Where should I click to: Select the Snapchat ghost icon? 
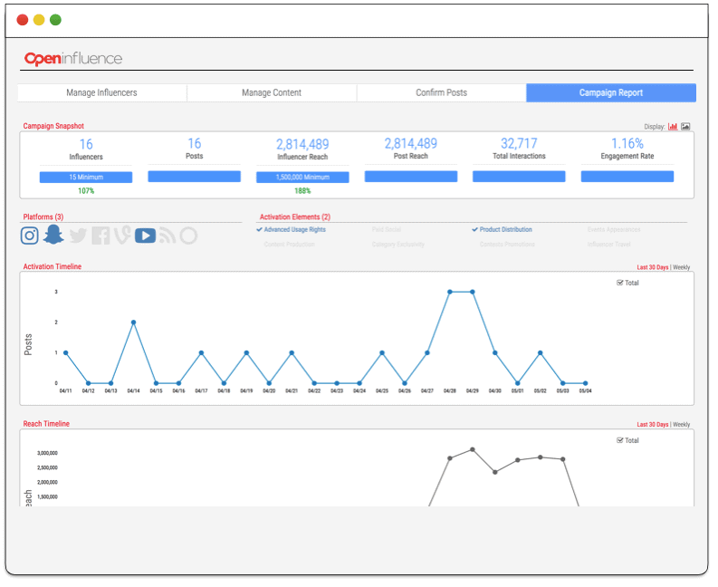click(53, 236)
